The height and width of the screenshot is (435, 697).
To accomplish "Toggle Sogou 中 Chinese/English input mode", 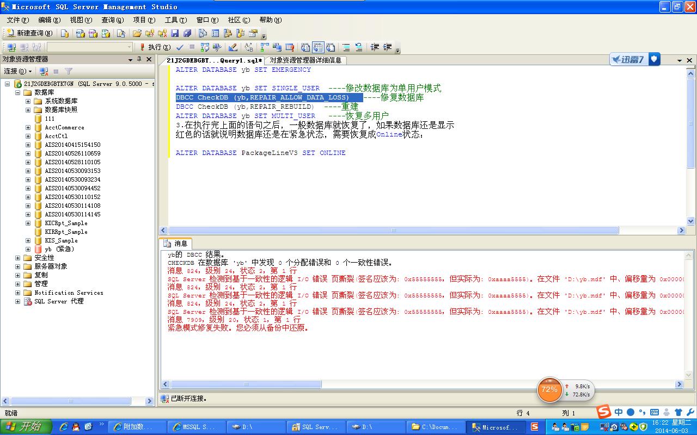I will 619,412.
